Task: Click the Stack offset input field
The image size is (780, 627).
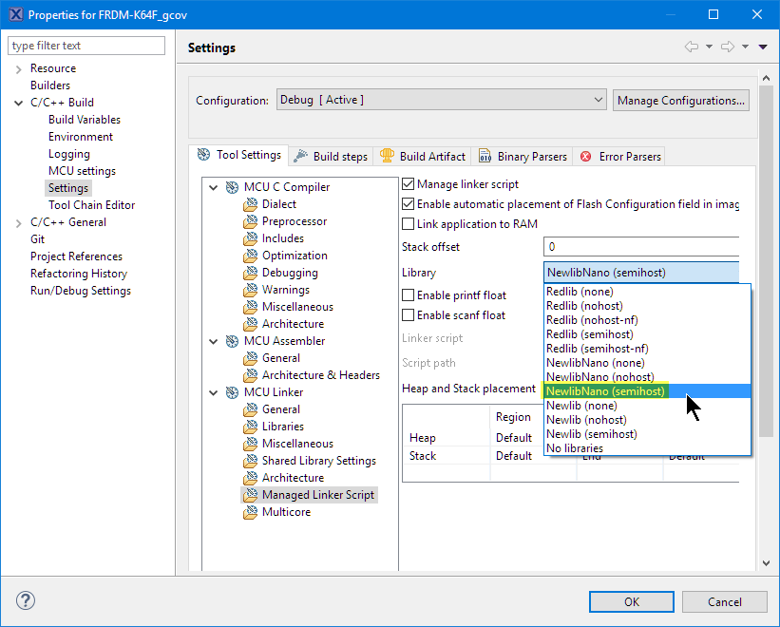Action: click(641, 247)
